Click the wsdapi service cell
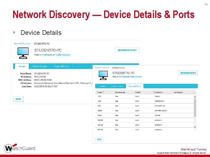210x157 pixels. [157, 115]
